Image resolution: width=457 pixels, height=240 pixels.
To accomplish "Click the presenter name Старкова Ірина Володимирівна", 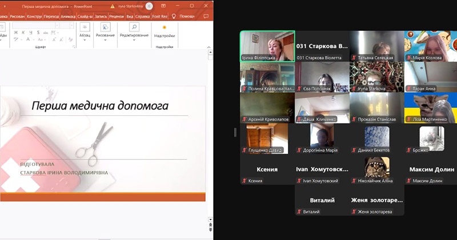I will 64,173.
